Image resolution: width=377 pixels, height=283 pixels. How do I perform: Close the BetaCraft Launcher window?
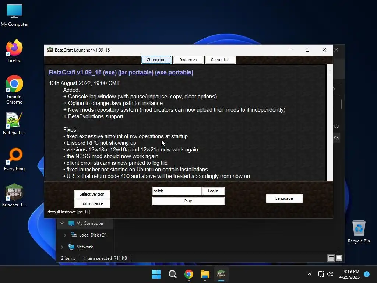point(324,50)
